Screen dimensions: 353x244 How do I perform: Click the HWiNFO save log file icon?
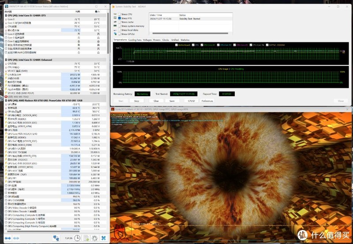click(86, 238)
